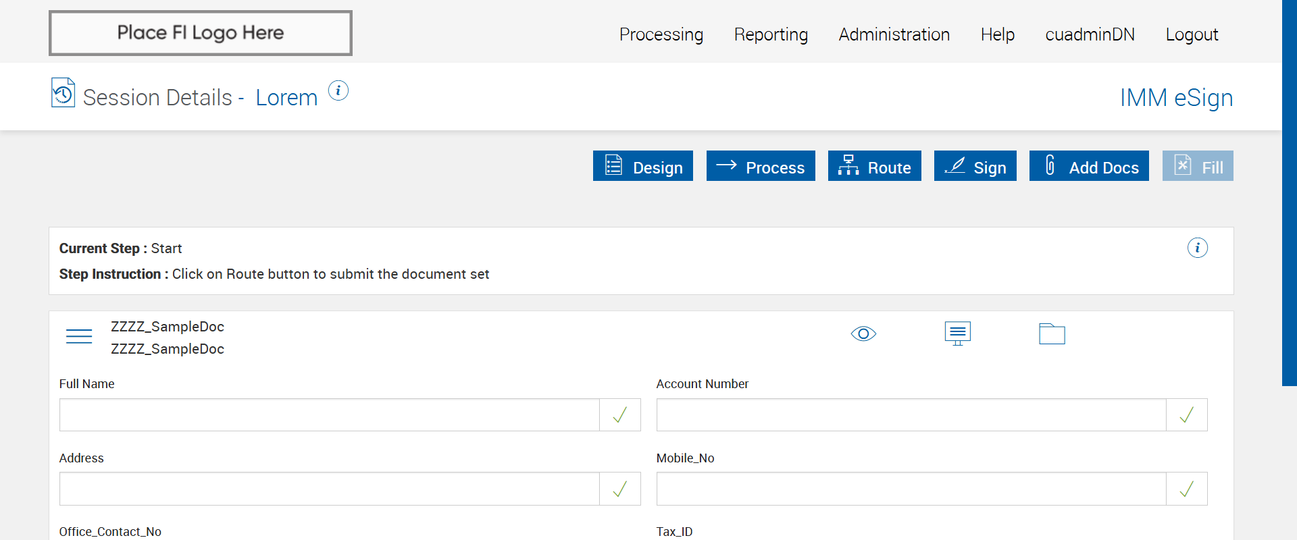Image resolution: width=1297 pixels, height=540 pixels.
Task: Click the session history icon beside Session Details
Action: pyautogui.click(x=63, y=93)
